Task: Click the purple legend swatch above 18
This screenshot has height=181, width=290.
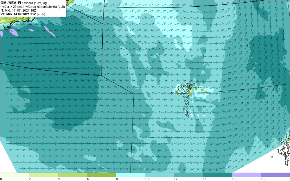Action: tap(275, 175)
